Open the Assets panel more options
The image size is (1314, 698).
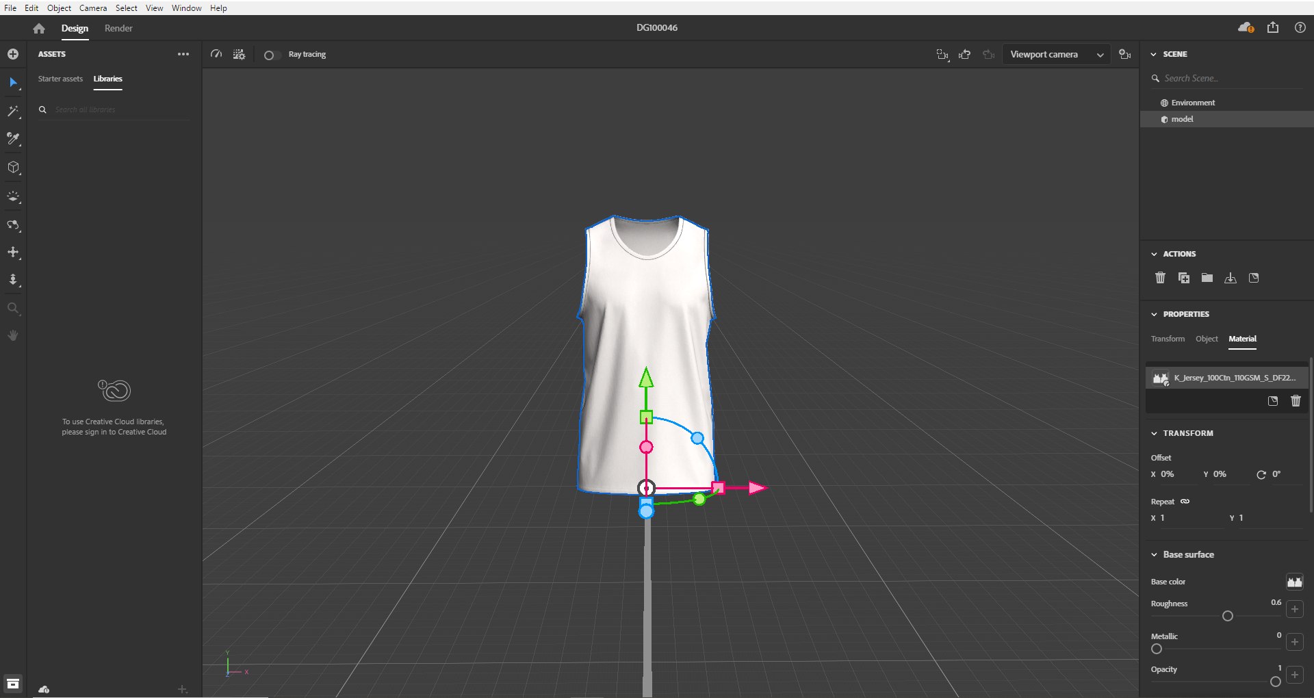pos(183,54)
